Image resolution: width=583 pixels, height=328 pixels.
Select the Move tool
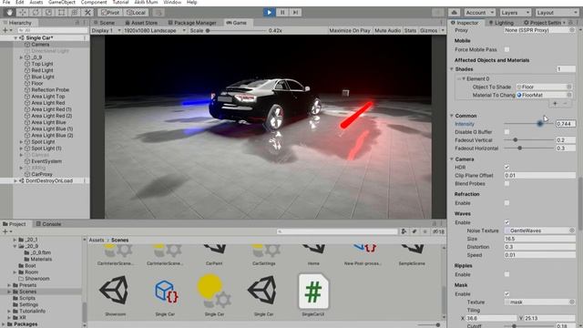(22, 12)
